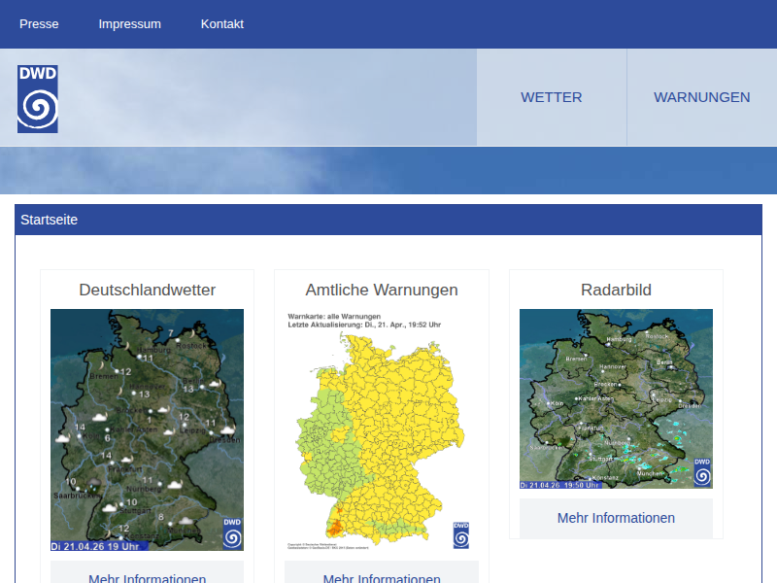Screen dimensions: 777x583
Task: Click Mehr Informationen under Deutschlandwetter
Action: (x=147, y=577)
